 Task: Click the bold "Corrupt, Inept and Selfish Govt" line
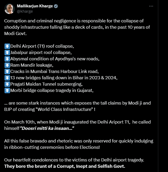coord(64,166)
